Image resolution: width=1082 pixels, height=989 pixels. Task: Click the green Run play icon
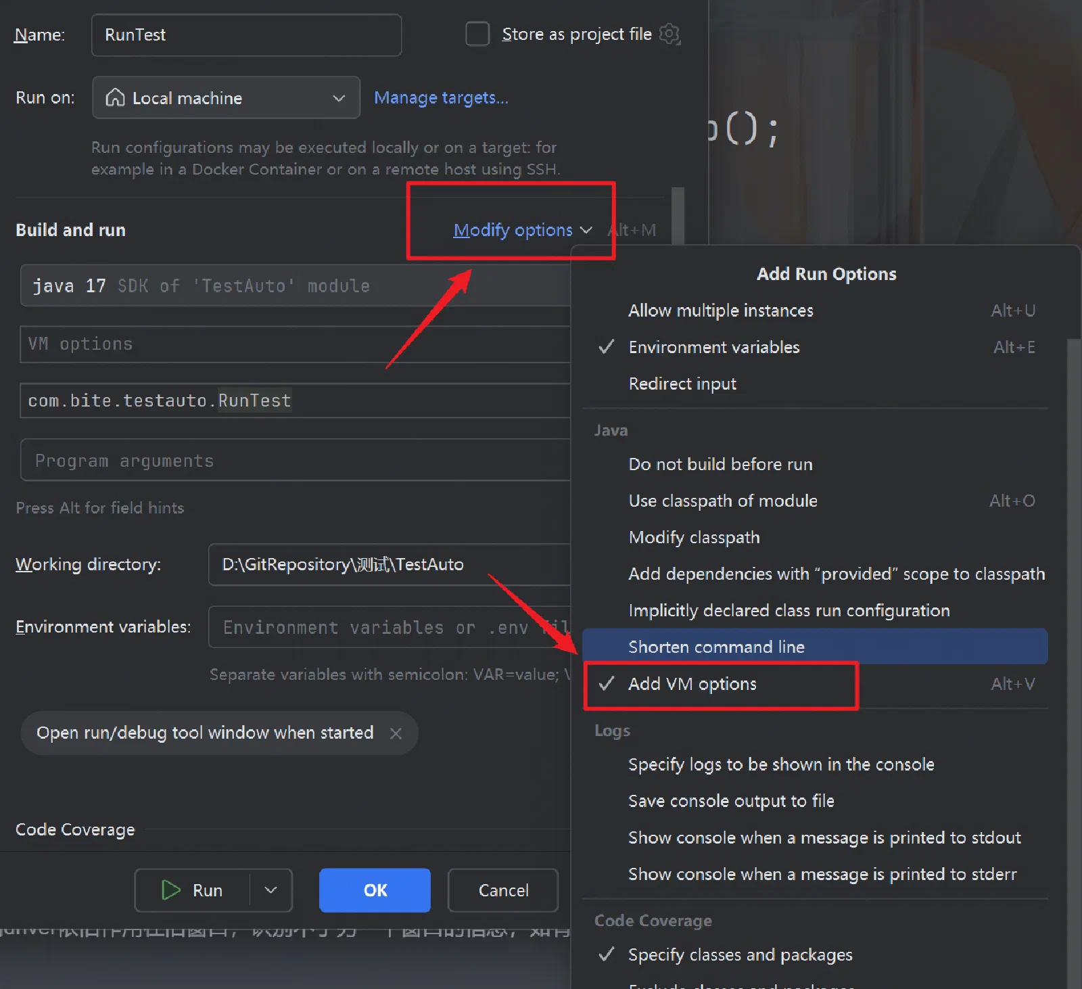click(x=171, y=890)
